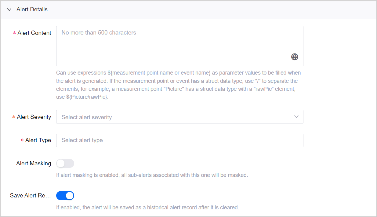Enable the Alert Masking switch
The image size is (377, 217).
point(65,164)
